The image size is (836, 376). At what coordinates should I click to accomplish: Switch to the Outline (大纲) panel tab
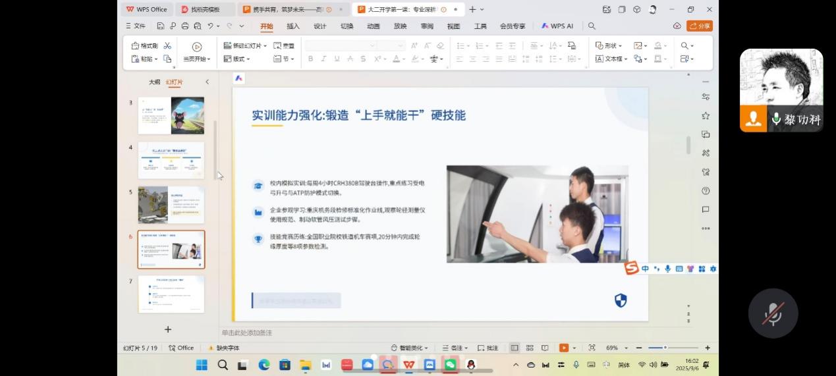(x=154, y=82)
